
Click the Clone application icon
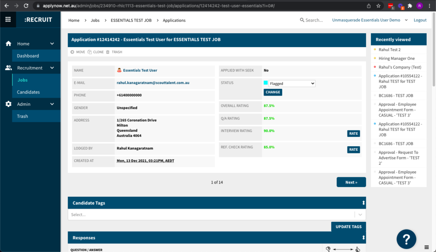point(89,52)
